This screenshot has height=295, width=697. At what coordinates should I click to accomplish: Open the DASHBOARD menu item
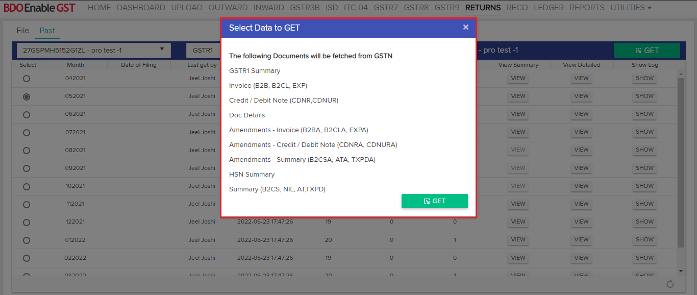point(141,8)
